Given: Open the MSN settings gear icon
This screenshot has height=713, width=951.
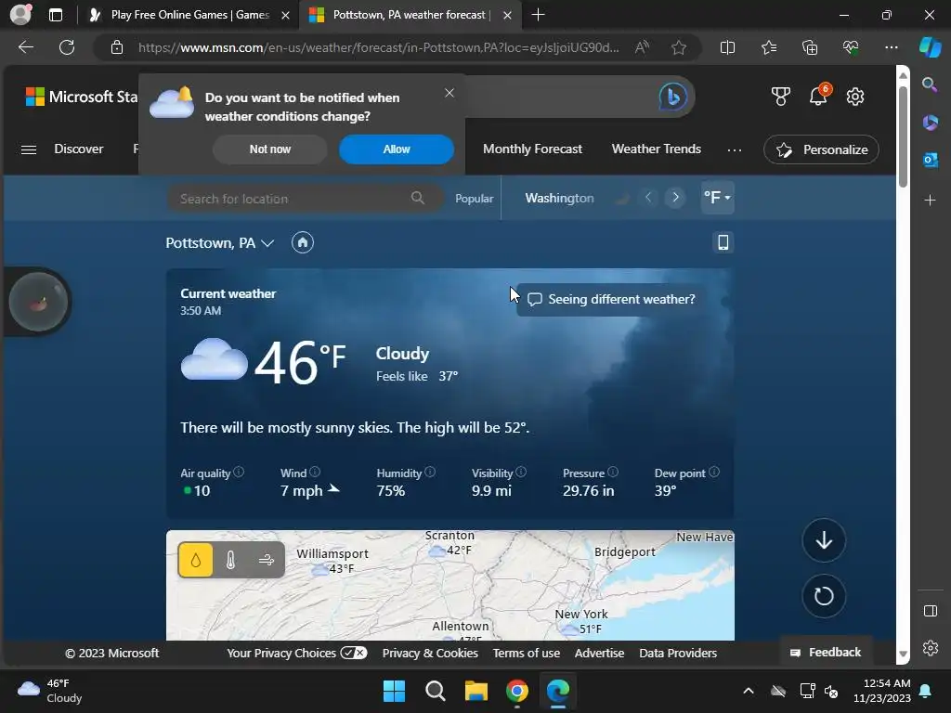Looking at the screenshot, I should (x=855, y=97).
